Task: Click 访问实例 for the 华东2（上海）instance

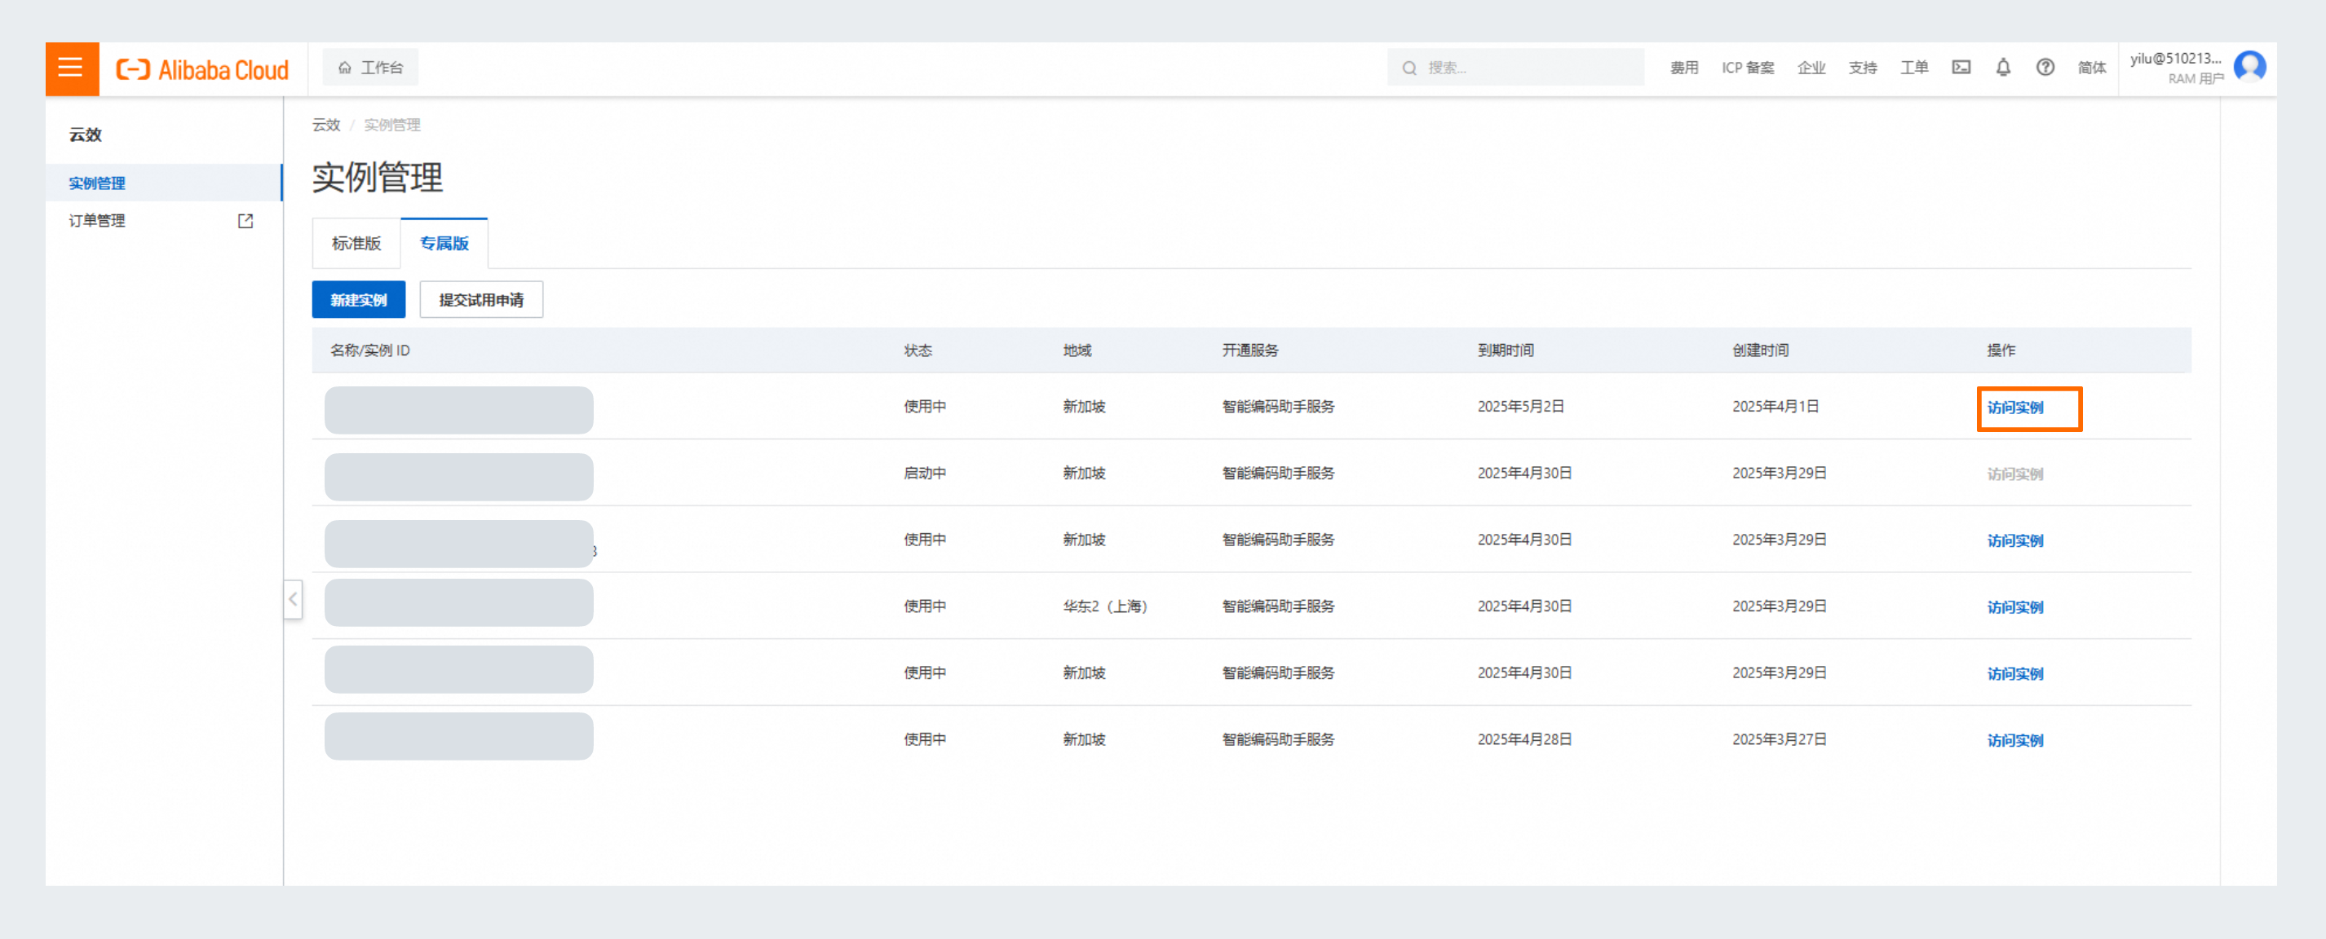Action: (x=2014, y=607)
